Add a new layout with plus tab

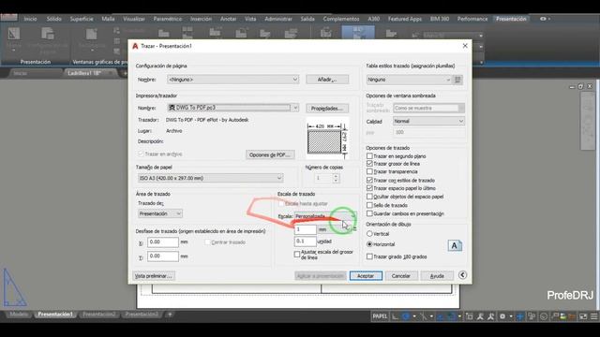point(170,315)
